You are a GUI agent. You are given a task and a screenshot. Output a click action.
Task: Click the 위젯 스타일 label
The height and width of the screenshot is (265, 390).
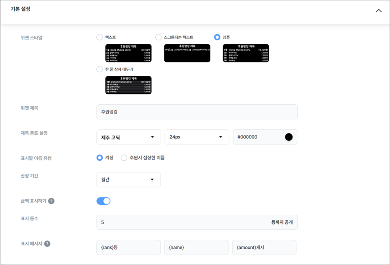point(31,38)
